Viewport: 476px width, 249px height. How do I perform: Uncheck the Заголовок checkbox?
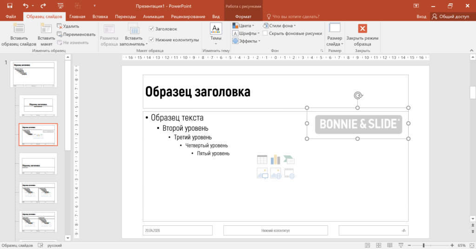(x=151, y=29)
